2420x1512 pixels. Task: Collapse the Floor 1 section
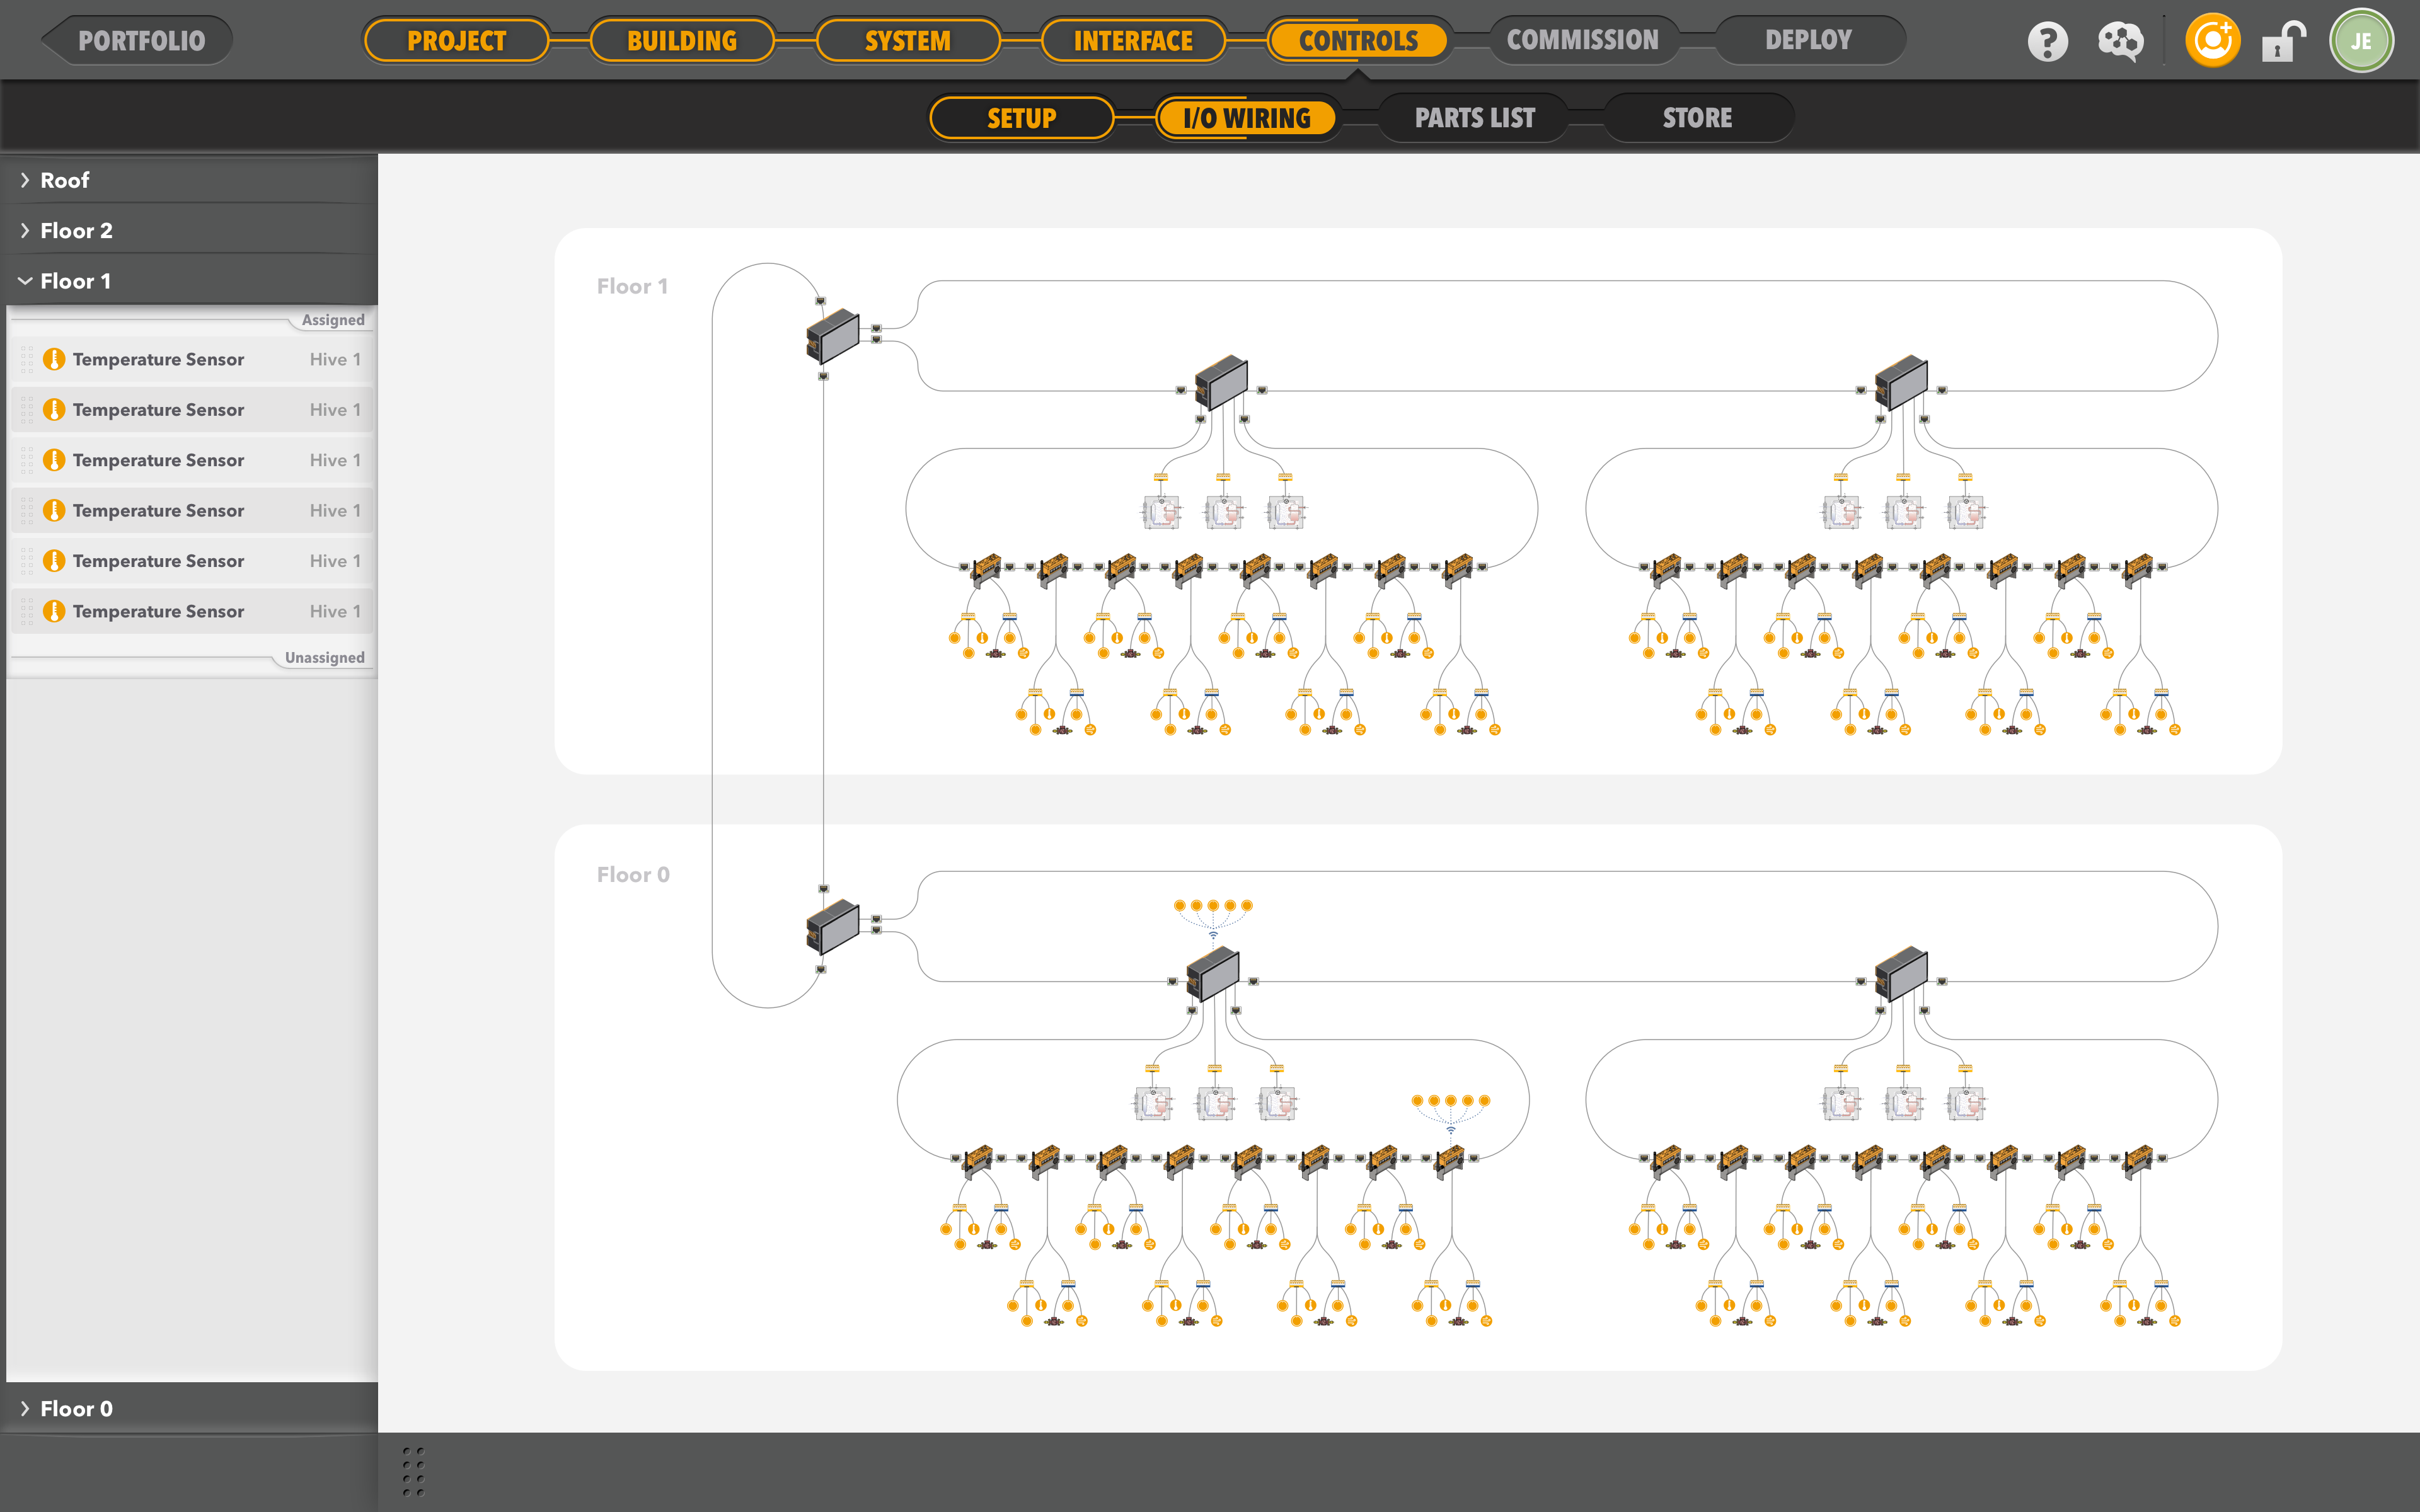(75, 281)
